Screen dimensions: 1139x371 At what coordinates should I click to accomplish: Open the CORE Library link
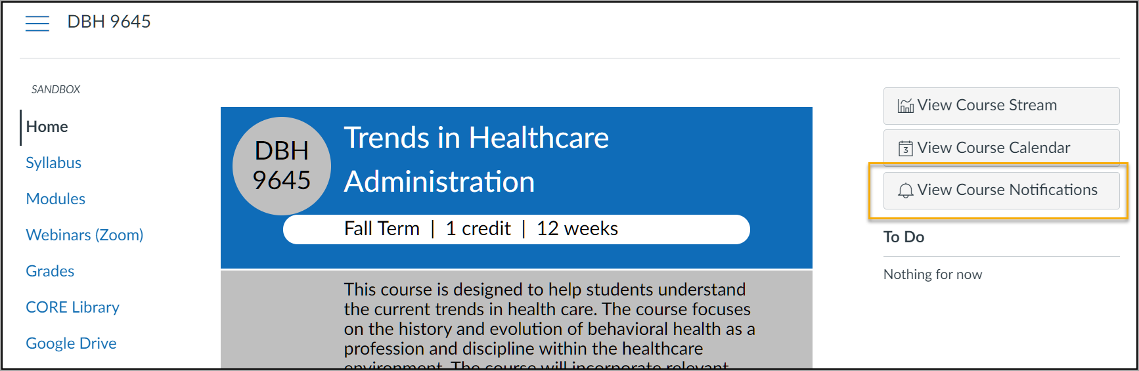click(x=72, y=307)
